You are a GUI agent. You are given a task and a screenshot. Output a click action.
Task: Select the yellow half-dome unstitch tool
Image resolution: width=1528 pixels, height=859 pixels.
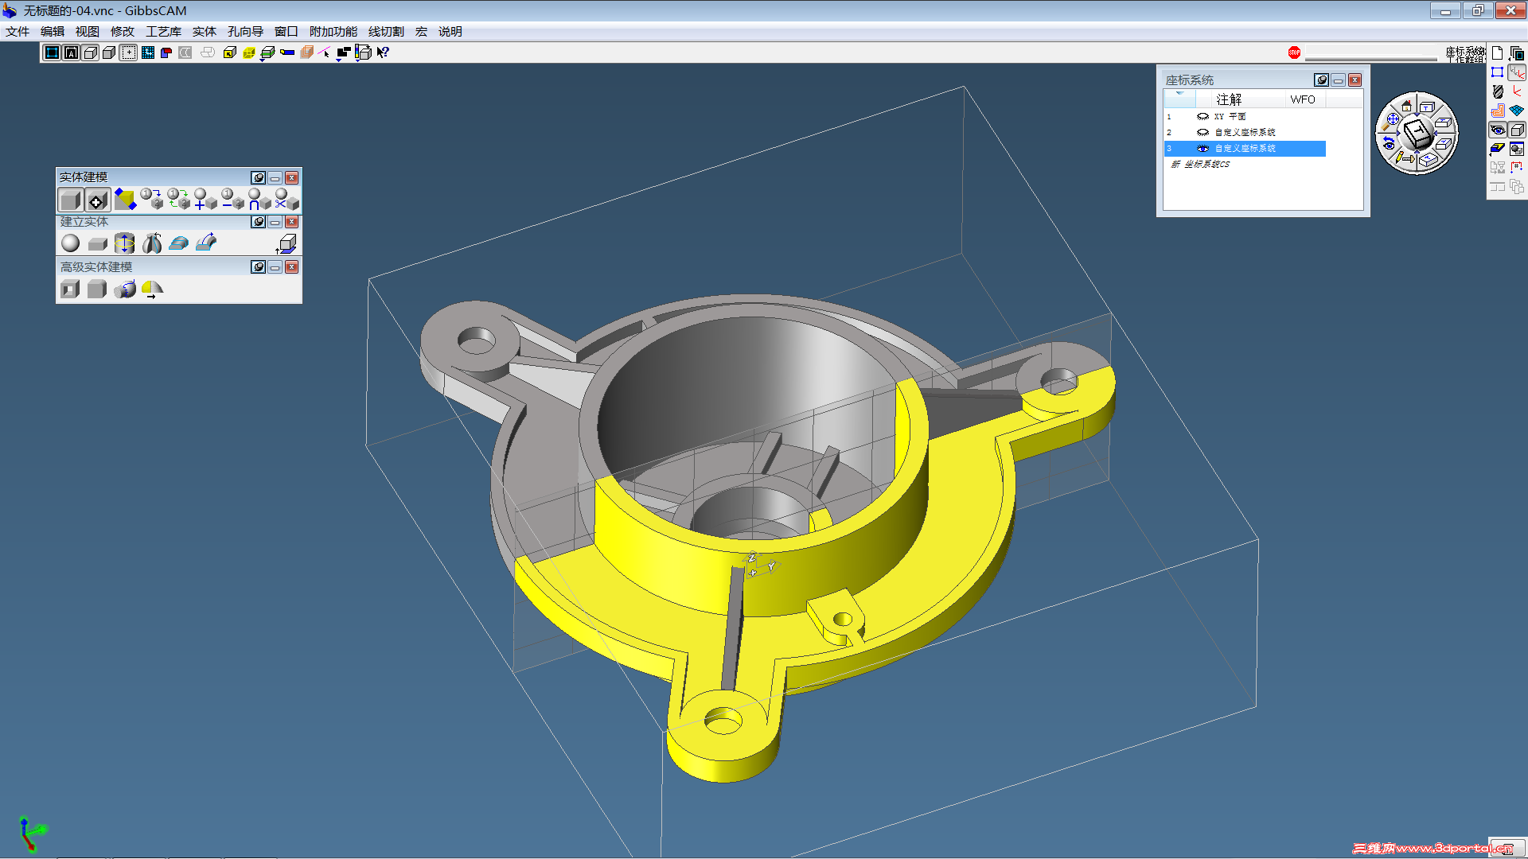(x=152, y=289)
